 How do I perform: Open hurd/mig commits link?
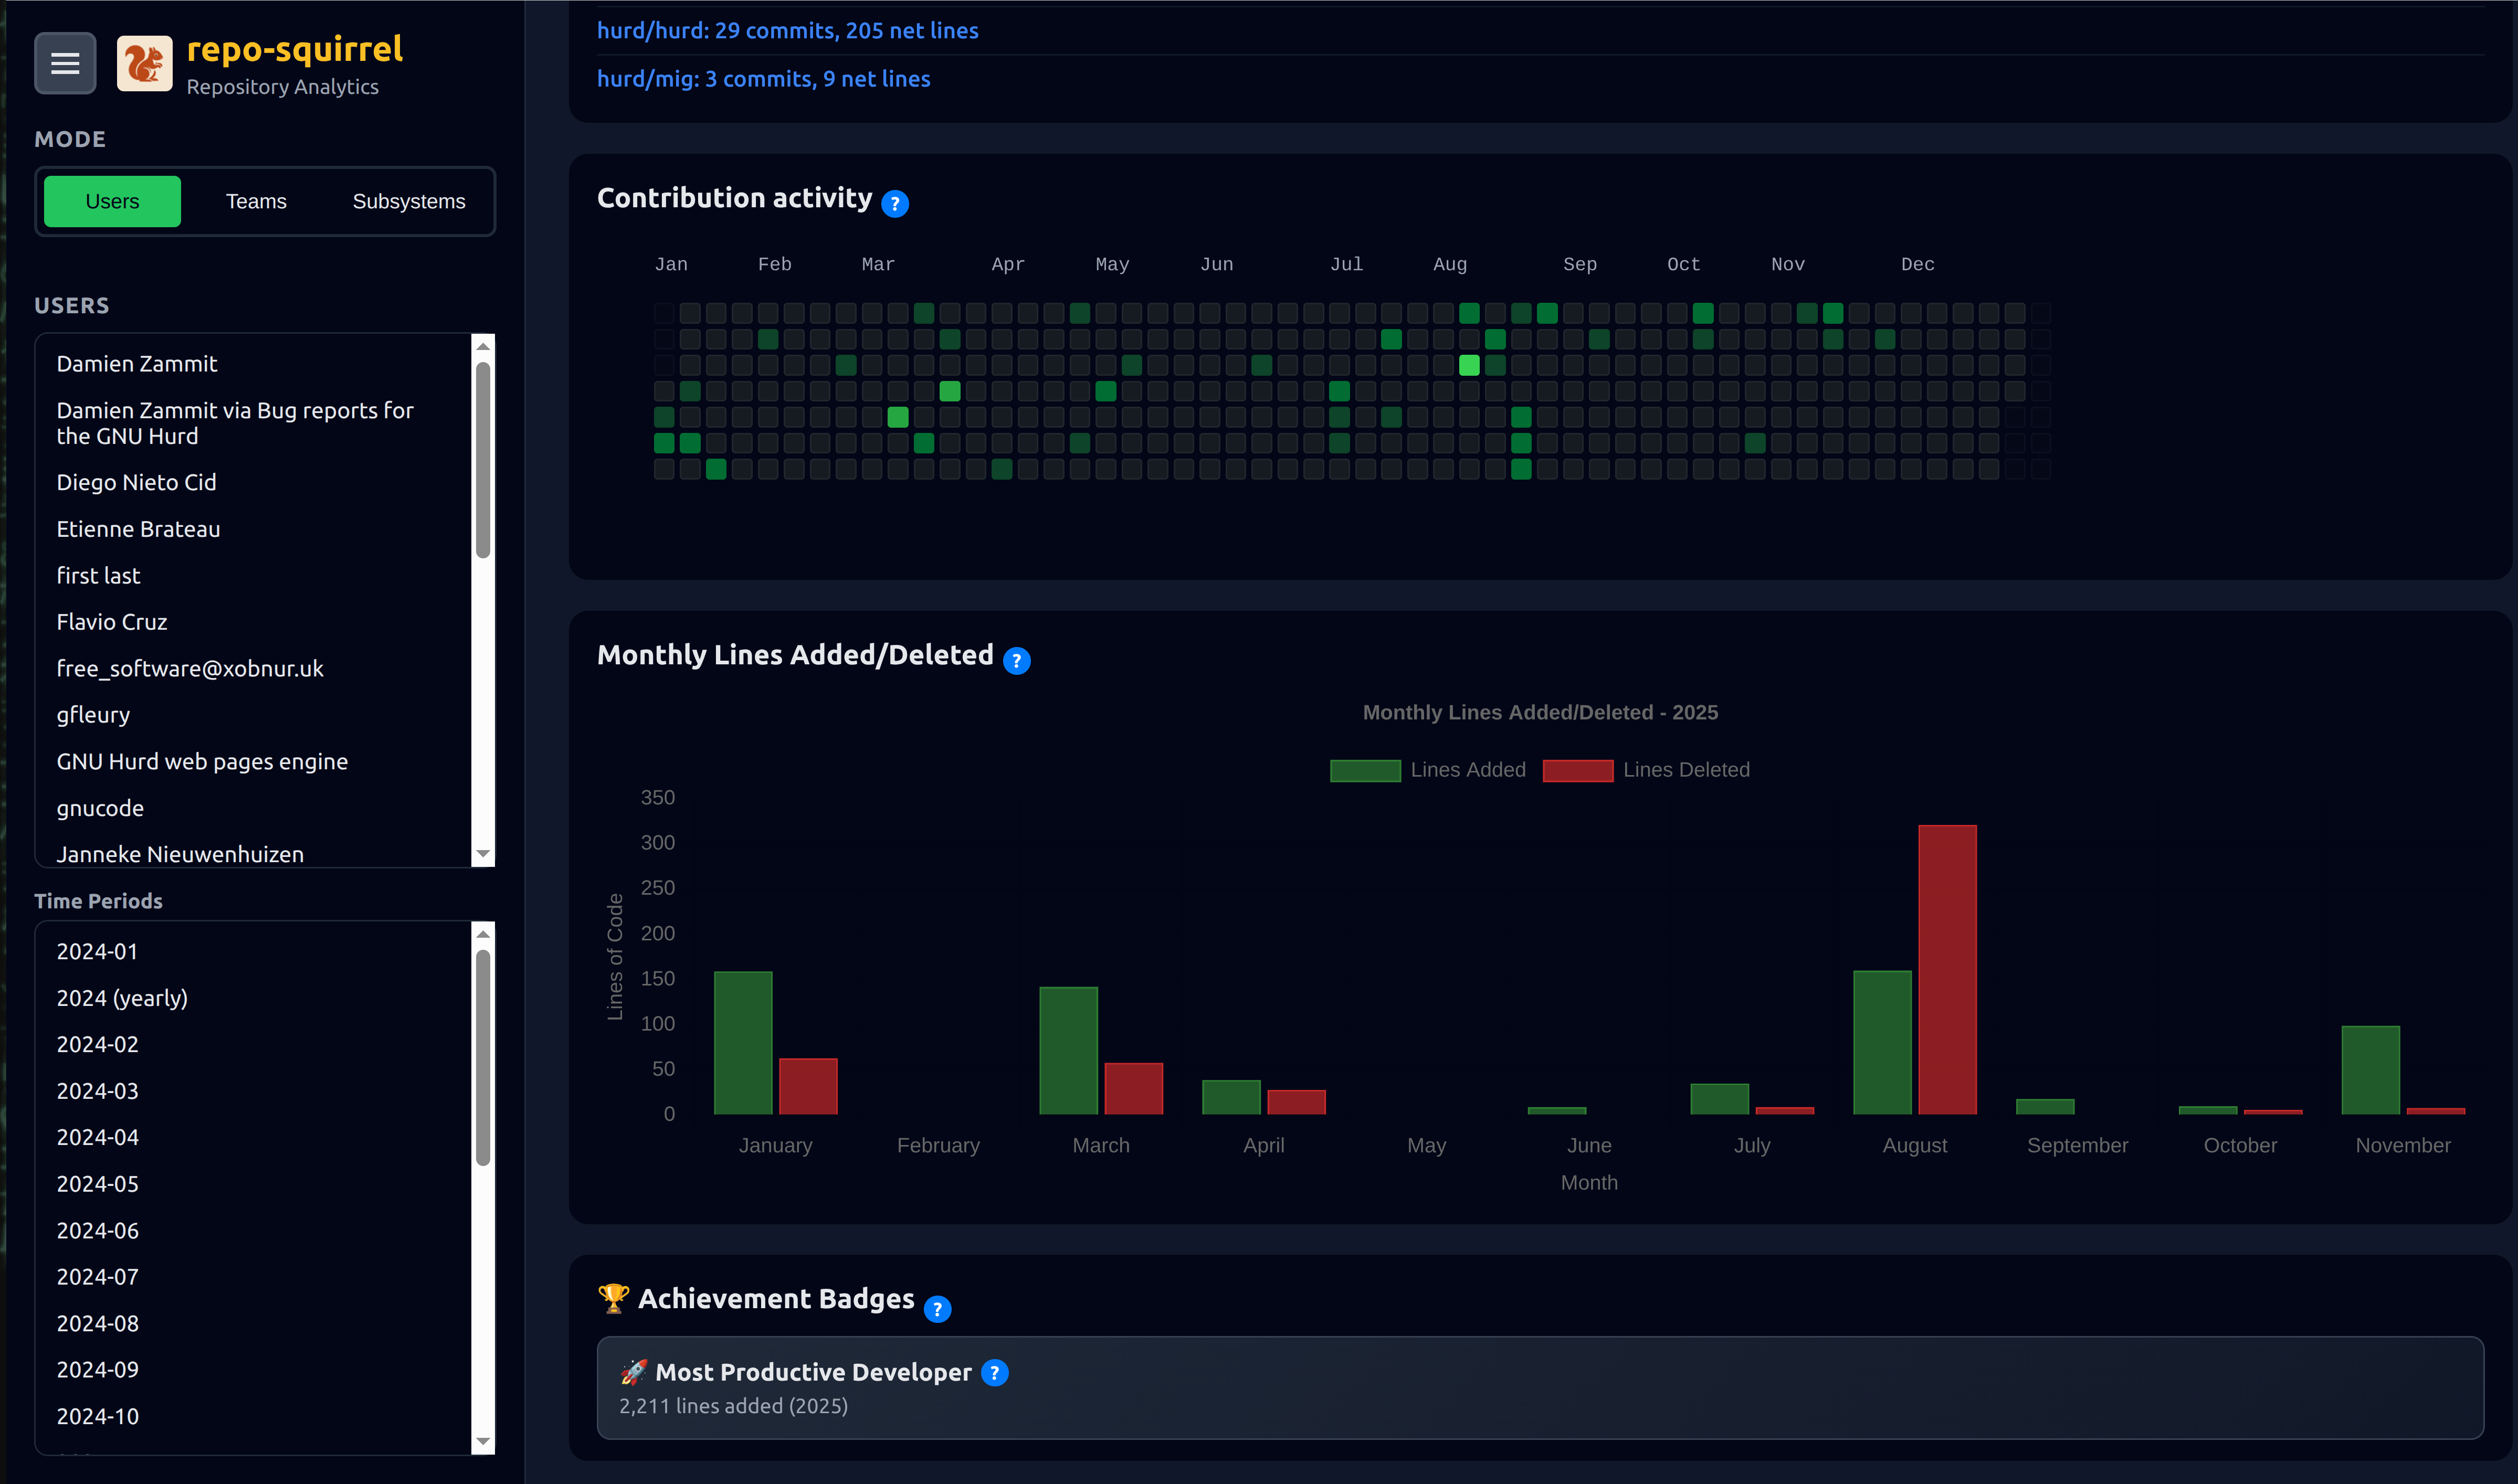pyautogui.click(x=763, y=78)
